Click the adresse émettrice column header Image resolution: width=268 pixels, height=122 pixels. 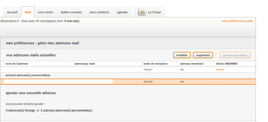tap(192, 64)
